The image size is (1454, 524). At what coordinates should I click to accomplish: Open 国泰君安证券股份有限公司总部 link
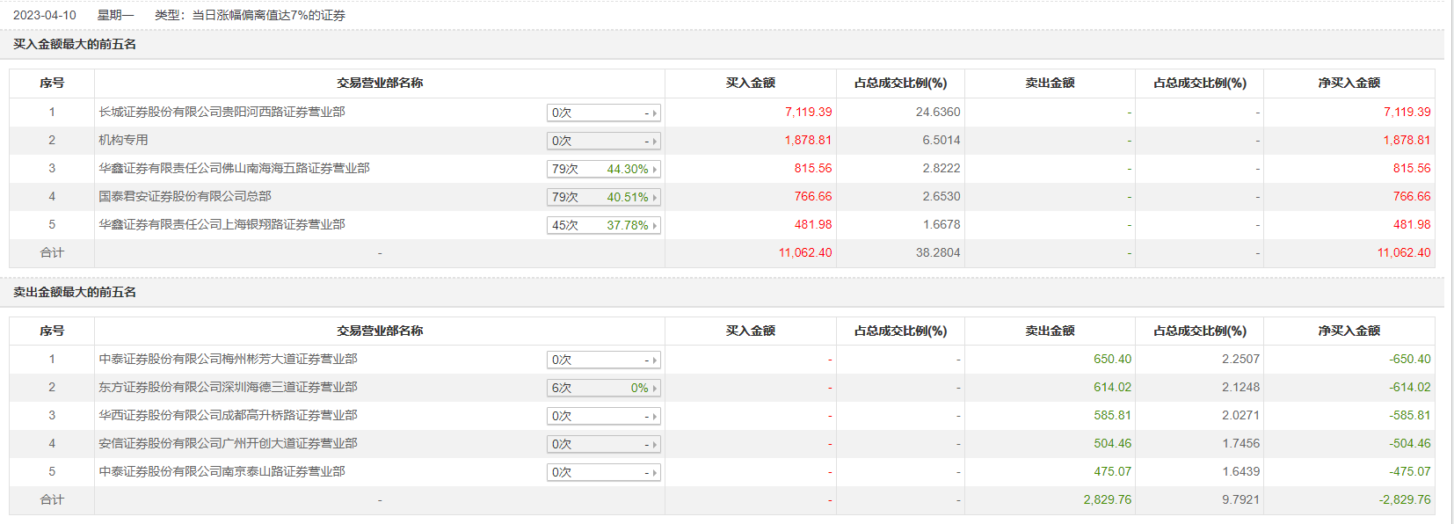tap(185, 196)
